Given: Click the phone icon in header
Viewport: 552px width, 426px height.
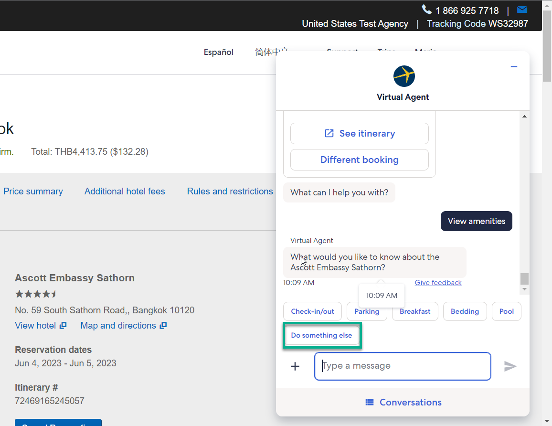Looking at the screenshot, I should pyautogui.click(x=426, y=10).
